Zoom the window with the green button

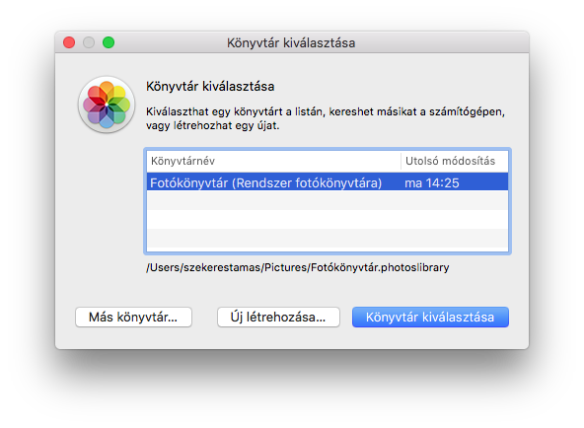click(x=109, y=42)
